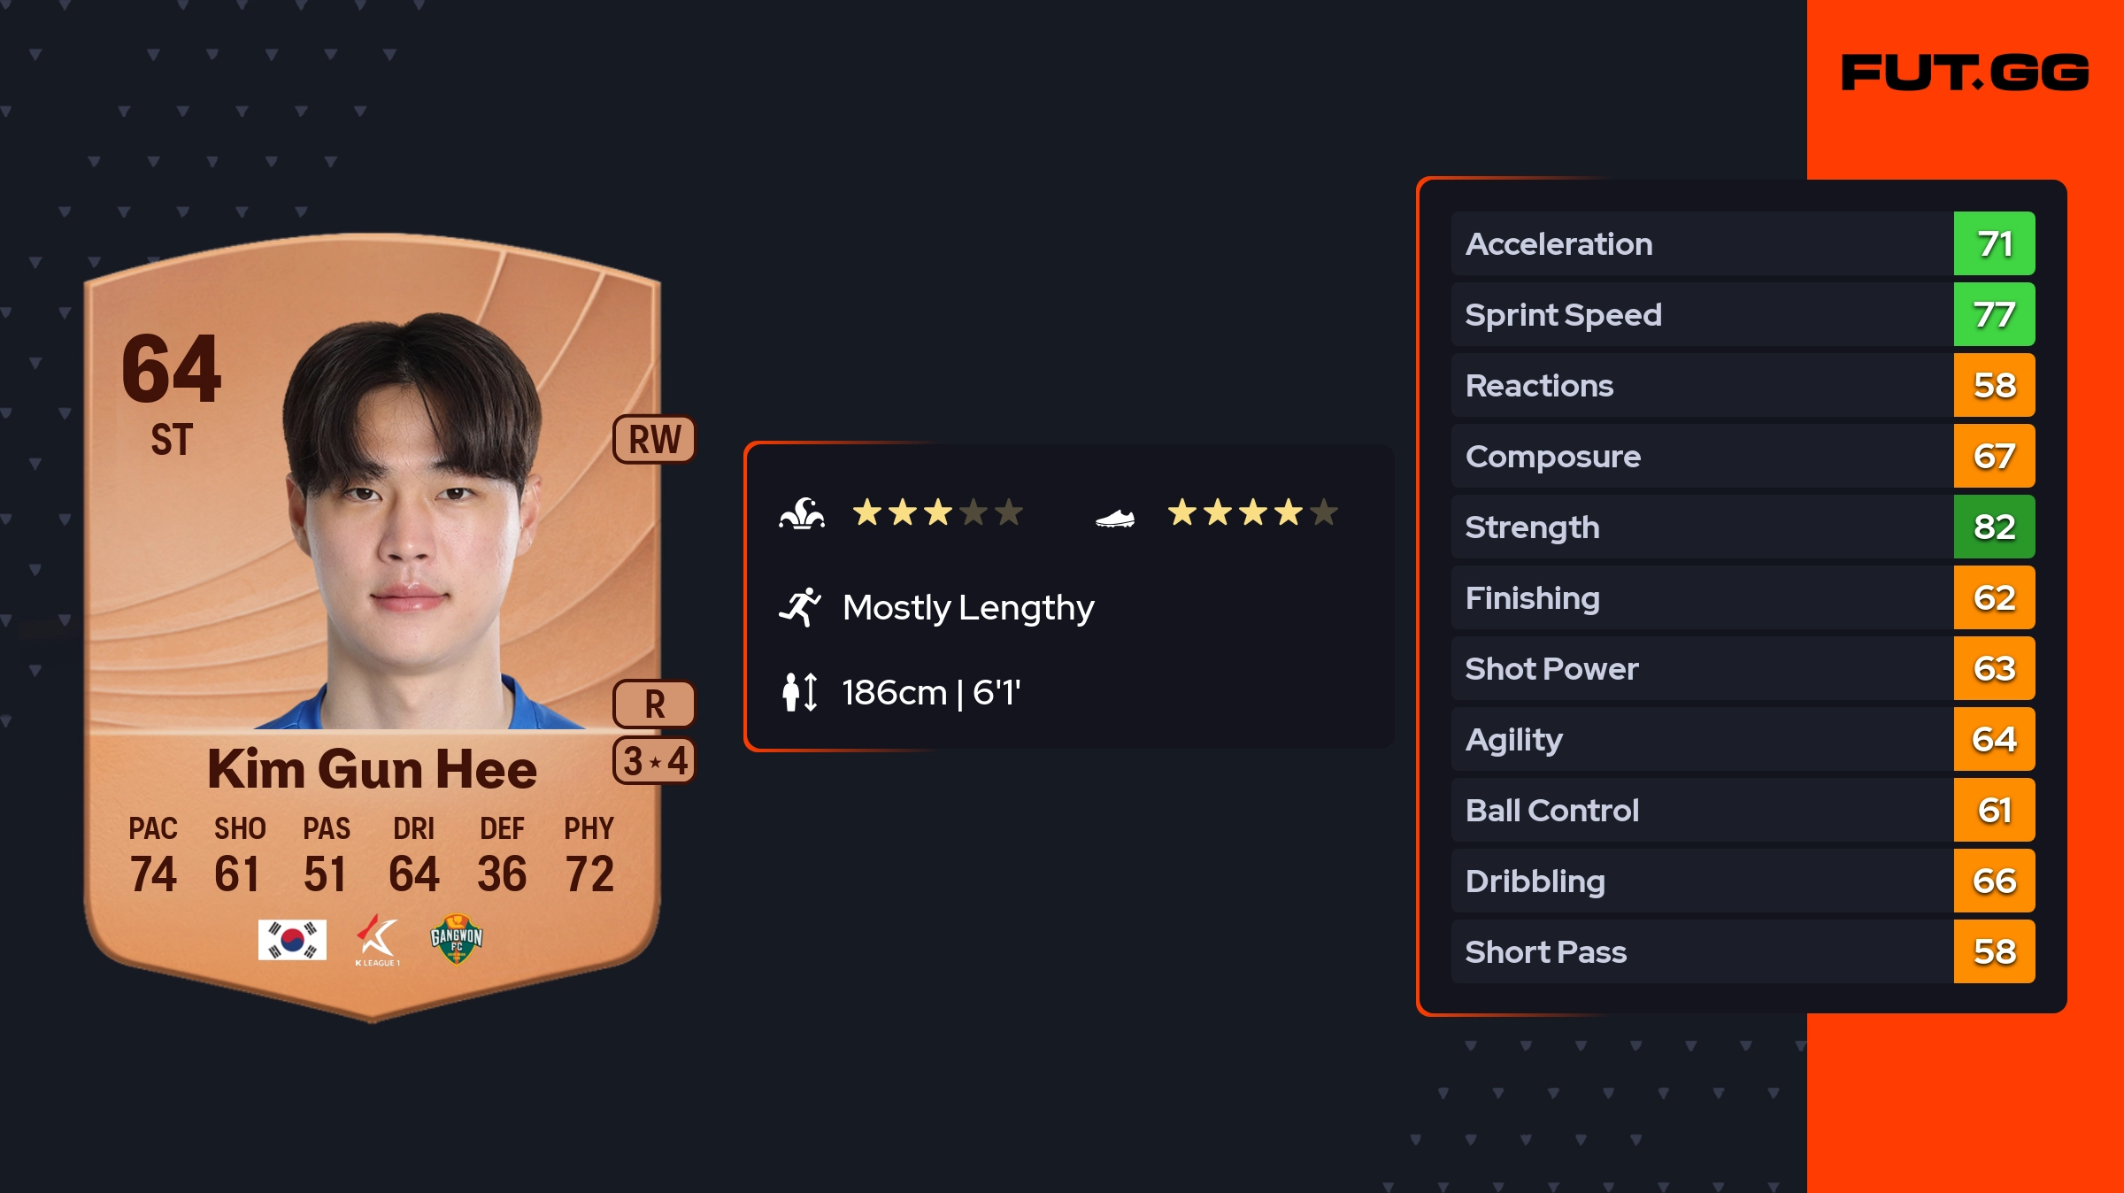This screenshot has height=1193, width=2124.
Task: Click the dark green Strength 82 value
Action: [1994, 527]
